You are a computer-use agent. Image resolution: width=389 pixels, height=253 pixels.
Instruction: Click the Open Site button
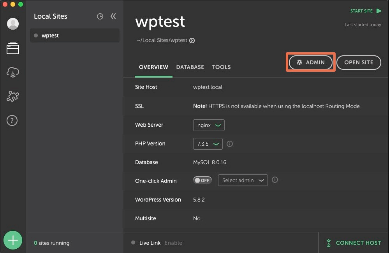tap(359, 62)
